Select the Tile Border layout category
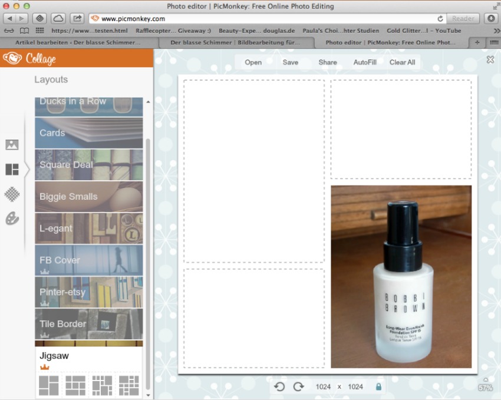Viewport: 501px width, 400px height. [x=89, y=323]
